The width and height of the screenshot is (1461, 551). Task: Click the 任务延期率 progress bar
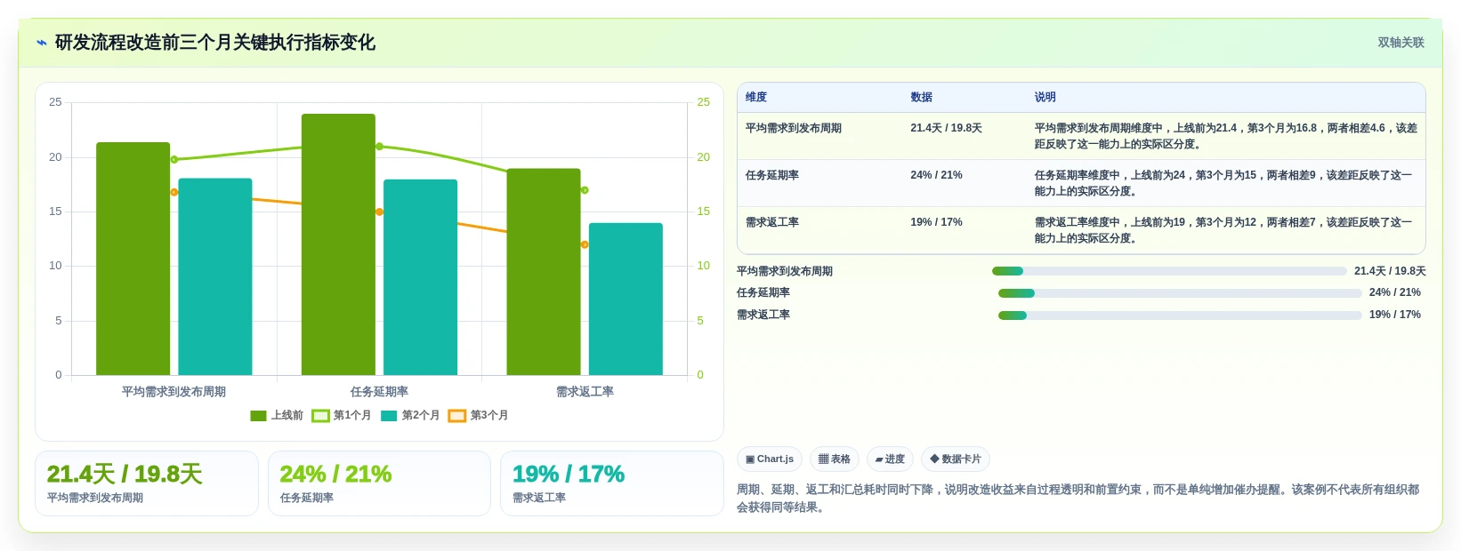coord(1180,293)
